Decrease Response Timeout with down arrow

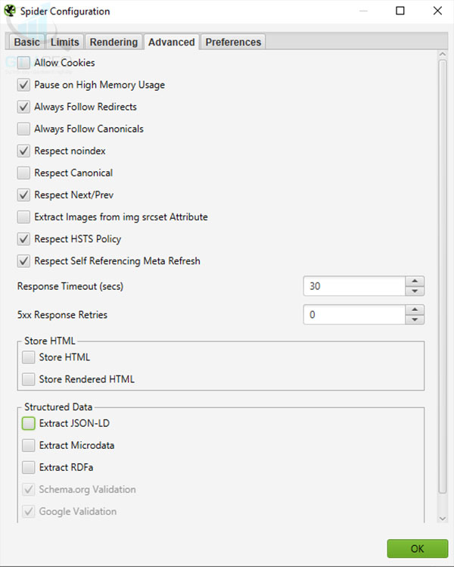point(415,291)
